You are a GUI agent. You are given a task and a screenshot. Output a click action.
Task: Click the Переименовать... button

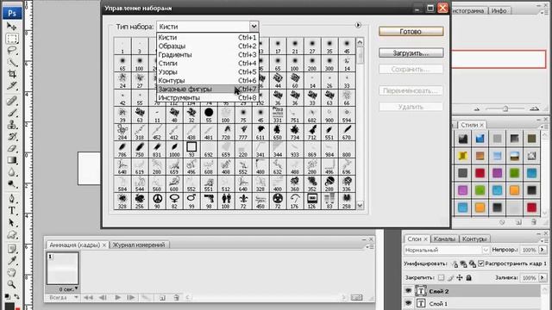click(x=411, y=90)
